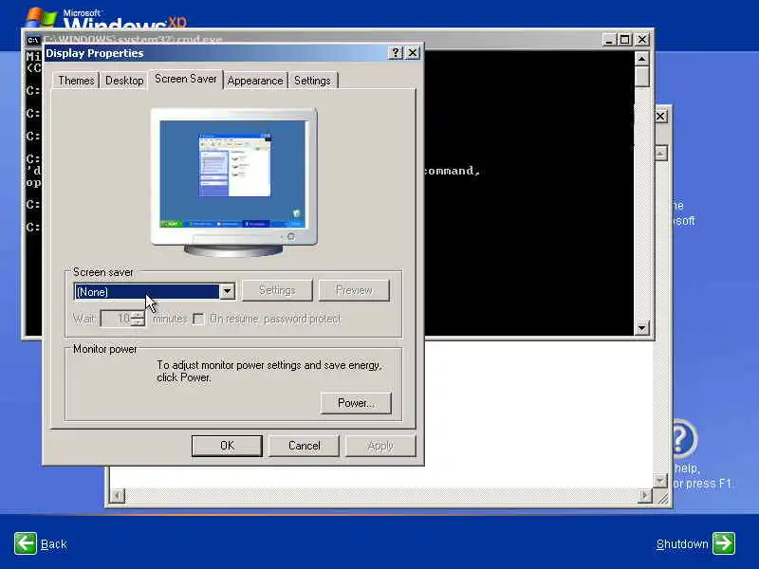Click the Display Properties help question icon
Viewport: 759px width, 569px height.
[x=396, y=53]
